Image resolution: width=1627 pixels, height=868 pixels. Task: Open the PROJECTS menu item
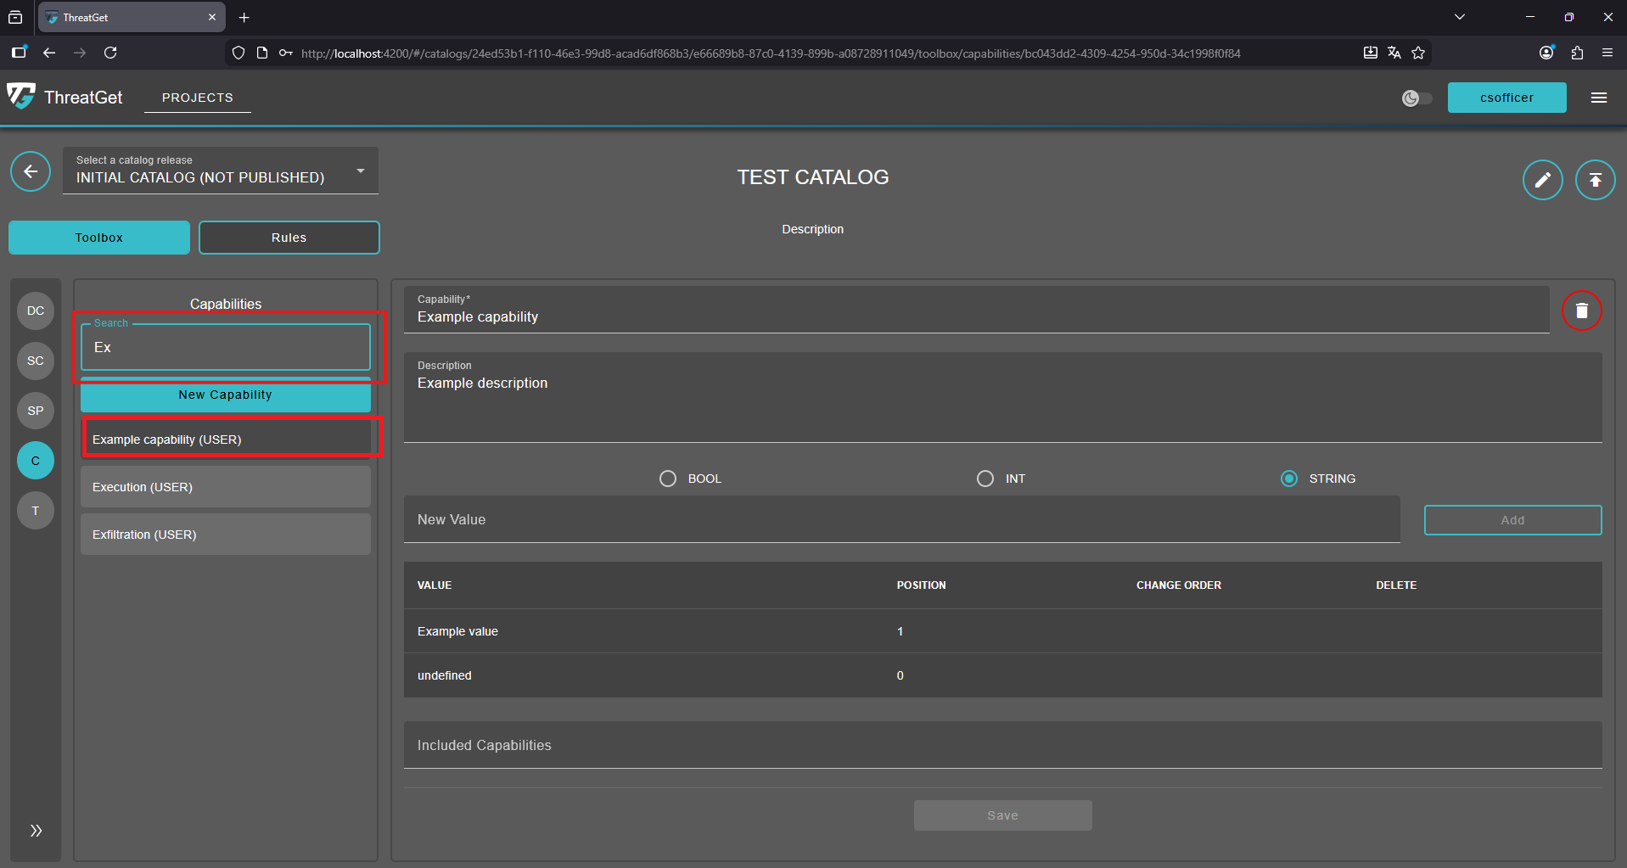[197, 97]
